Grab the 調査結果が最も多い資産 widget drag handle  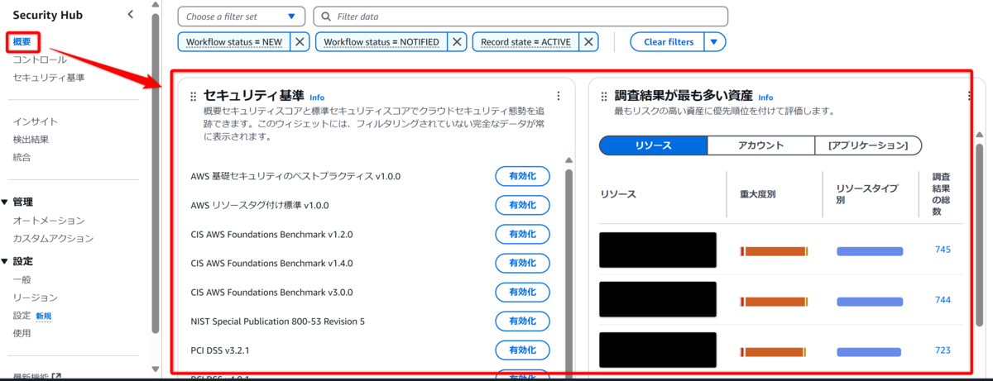(x=605, y=97)
